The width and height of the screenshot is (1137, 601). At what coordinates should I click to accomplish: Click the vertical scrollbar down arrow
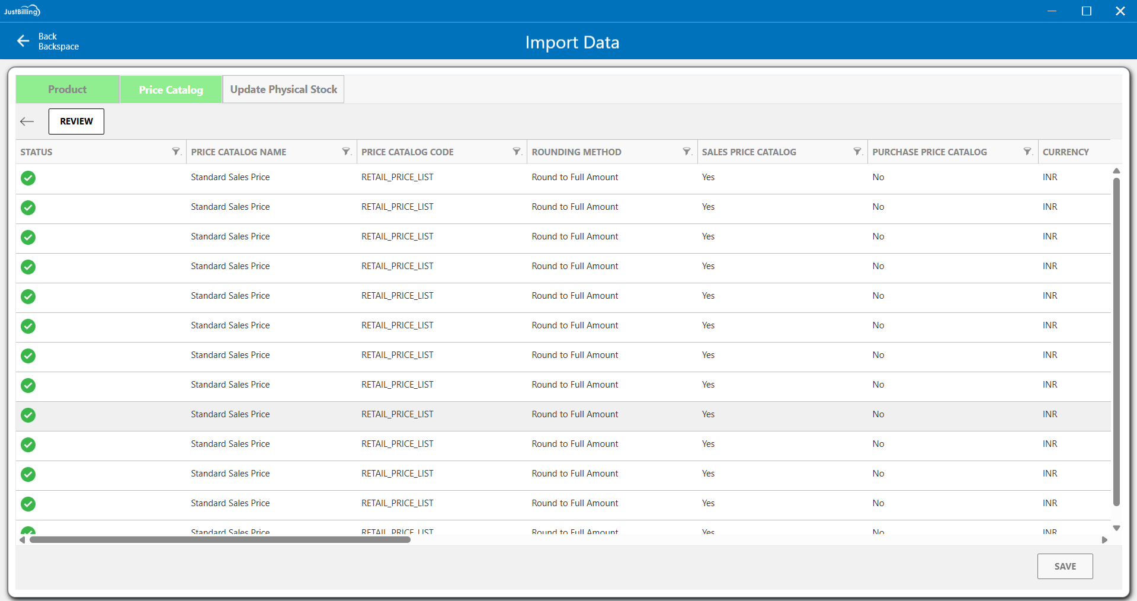pyautogui.click(x=1116, y=528)
